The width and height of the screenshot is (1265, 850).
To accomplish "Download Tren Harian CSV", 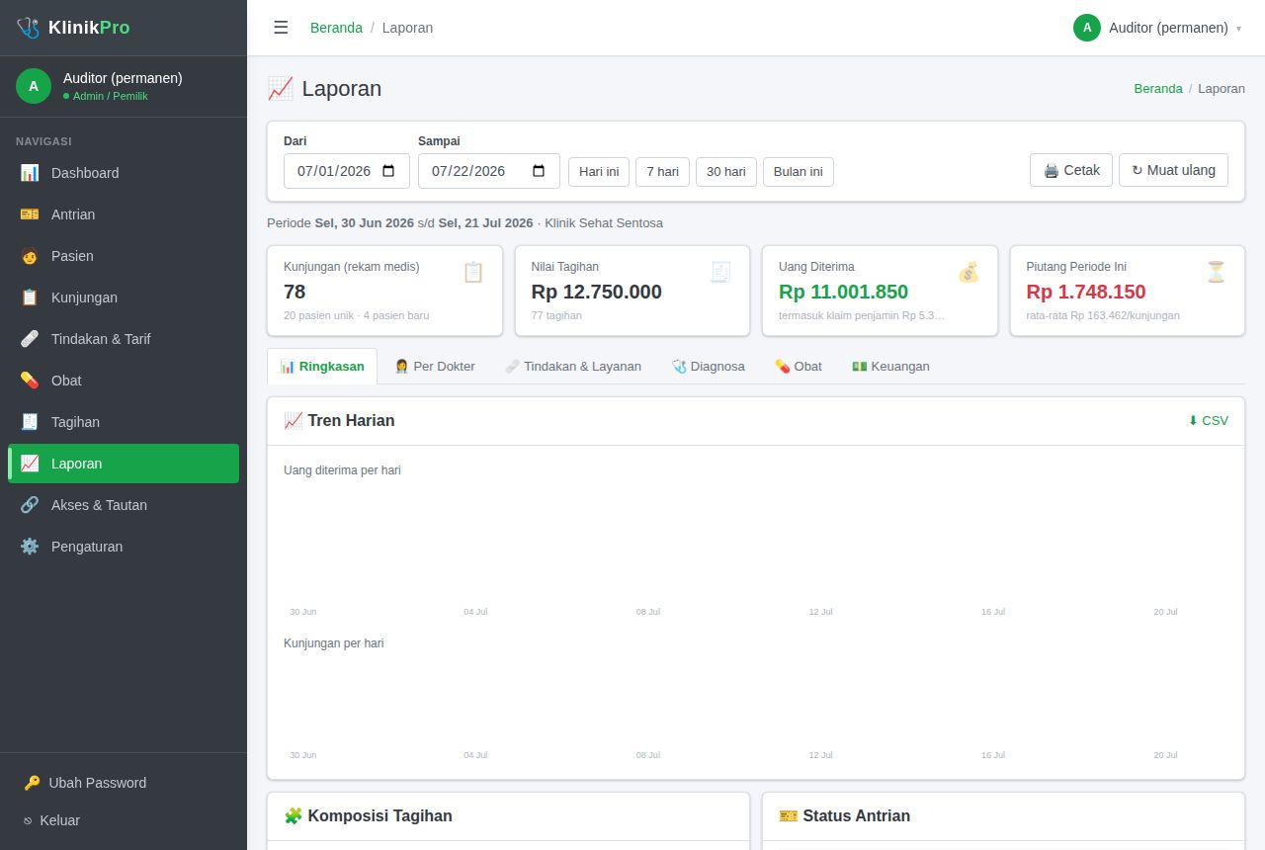I will (x=1208, y=420).
